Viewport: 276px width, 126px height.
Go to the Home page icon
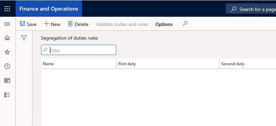[7, 38]
